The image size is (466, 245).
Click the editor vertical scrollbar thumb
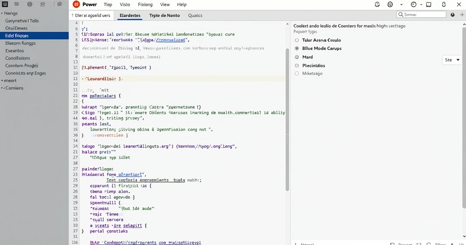pyautogui.click(x=287, y=119)
